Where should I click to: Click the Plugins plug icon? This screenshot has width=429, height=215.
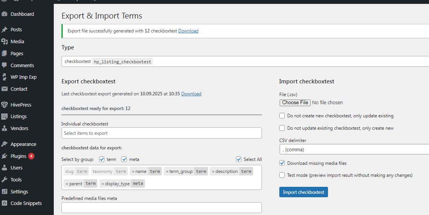5,156
